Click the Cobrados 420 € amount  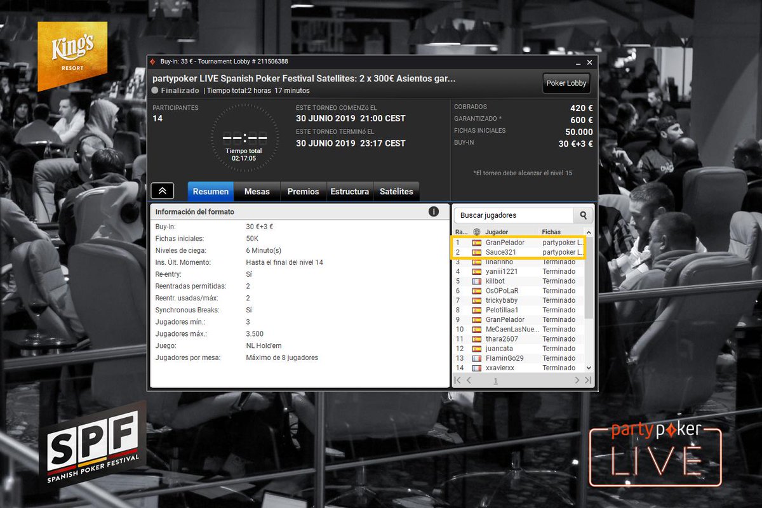(582, 108)
